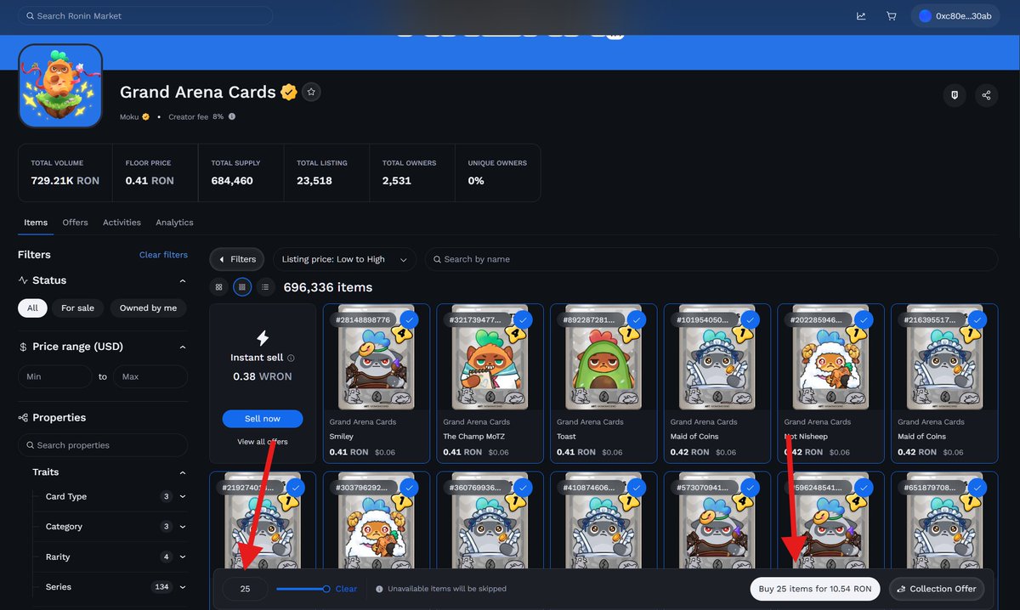Viewport: 1020px width, 610px height.
Task: Uncheck The Champ MoTZ card checkmark
Action: click(523, 319)
